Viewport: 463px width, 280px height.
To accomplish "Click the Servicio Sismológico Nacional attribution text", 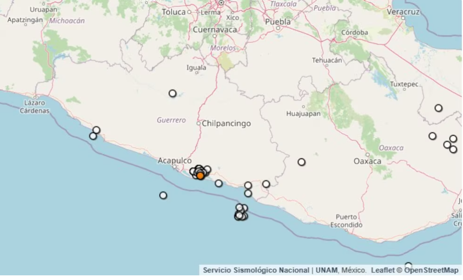I will coord(256,270).
